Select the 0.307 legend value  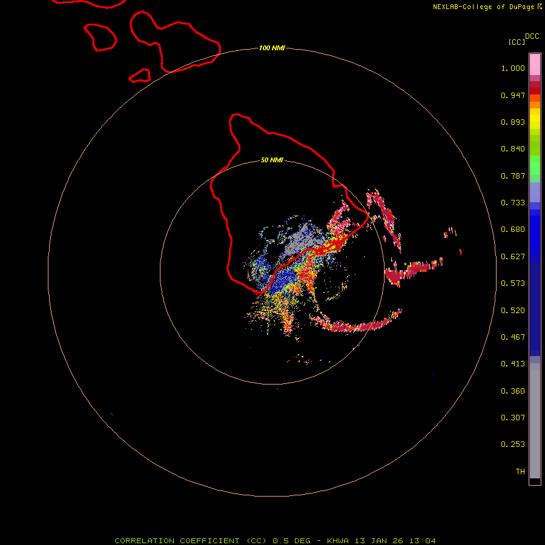[513, 418]
